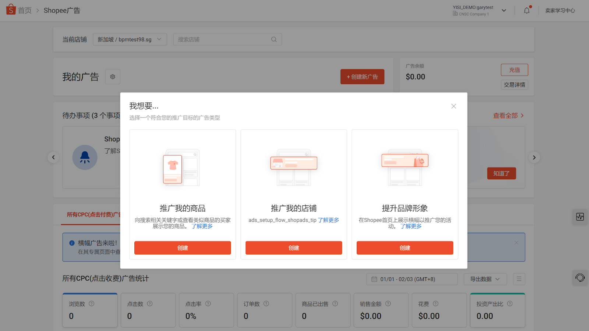Select the 订单数 metric card
The height and width of the screenshot is (331, 589).
(x=265, y=310)
